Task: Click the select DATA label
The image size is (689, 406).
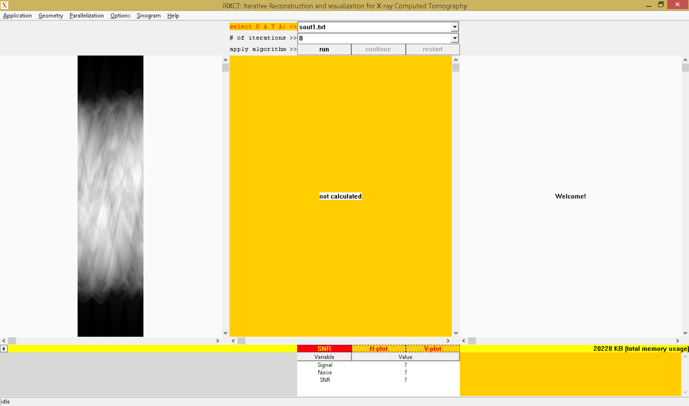Action: click(263, 26)
